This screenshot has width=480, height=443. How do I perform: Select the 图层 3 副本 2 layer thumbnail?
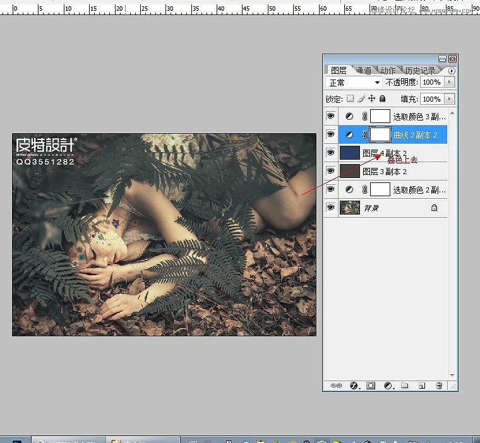click(349, 171)
